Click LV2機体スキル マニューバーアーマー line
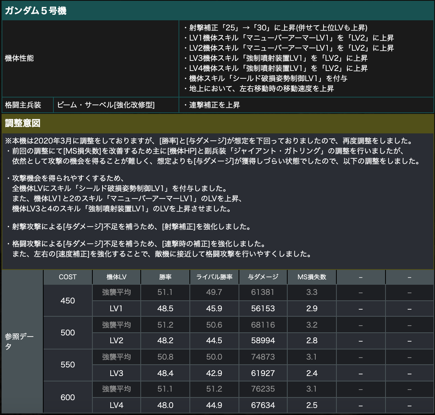This screenshot has height=415, width=435. [x=288, y=48]
